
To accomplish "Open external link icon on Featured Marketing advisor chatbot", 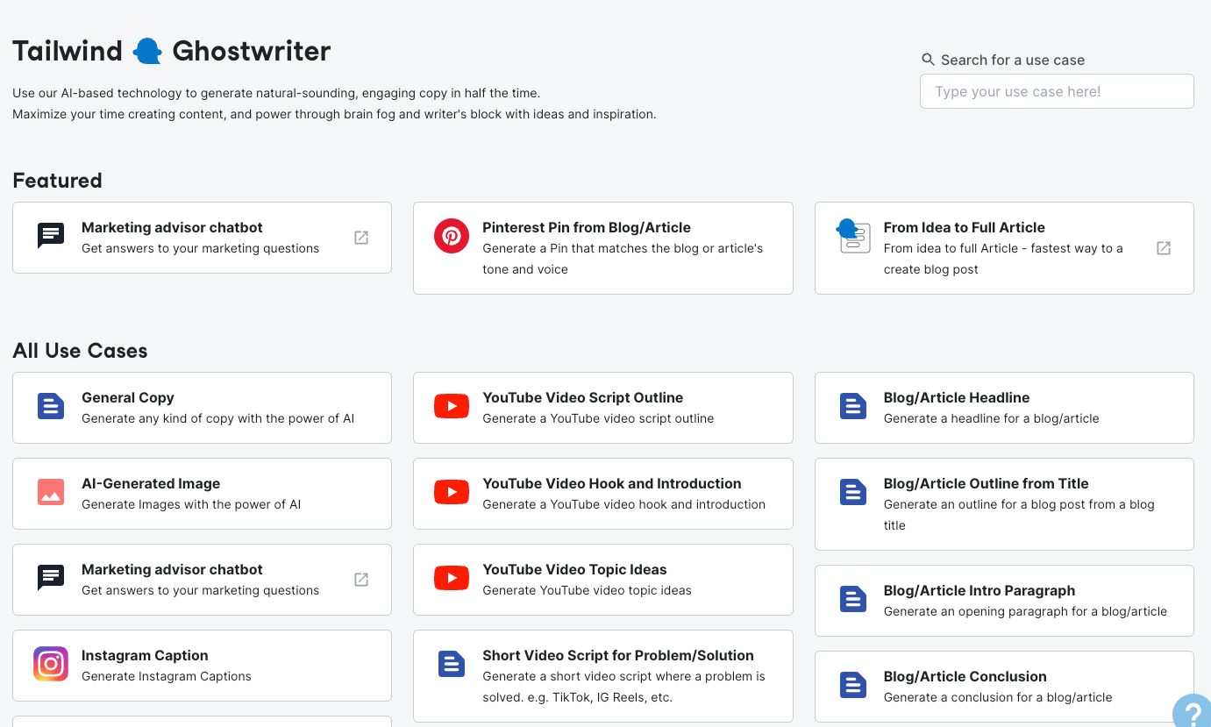I will (361, 238).
